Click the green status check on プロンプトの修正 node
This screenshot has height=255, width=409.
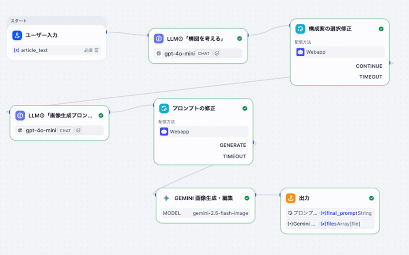tap(245, 108)
